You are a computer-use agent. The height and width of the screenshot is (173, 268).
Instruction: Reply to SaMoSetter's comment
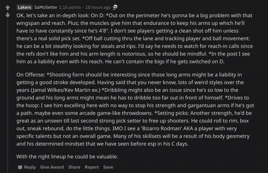tap(30, 167)
